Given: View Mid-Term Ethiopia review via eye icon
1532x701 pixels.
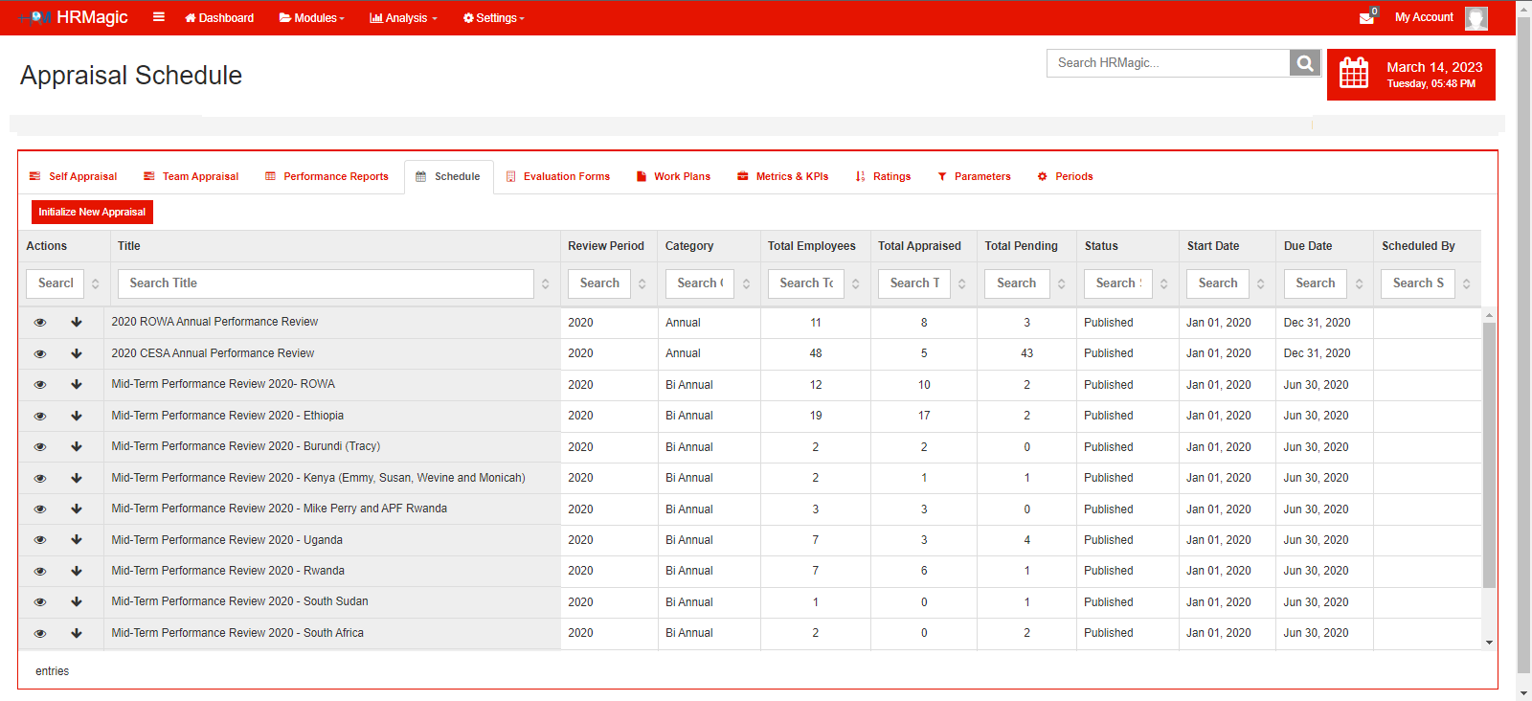Looking at the screenshot, I should 40,416.
